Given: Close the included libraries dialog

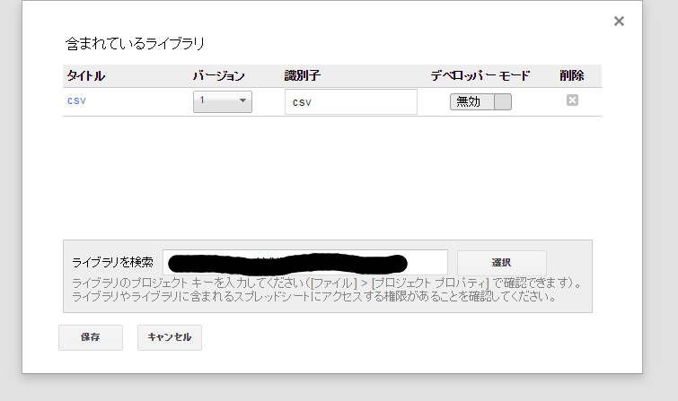Looking at the screenshot, I should pos(619,22).
